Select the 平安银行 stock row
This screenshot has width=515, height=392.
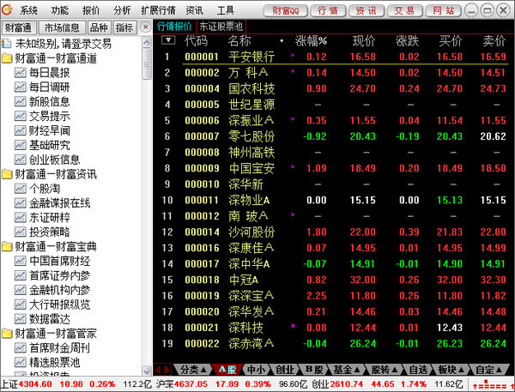click(x=334, y=57)
